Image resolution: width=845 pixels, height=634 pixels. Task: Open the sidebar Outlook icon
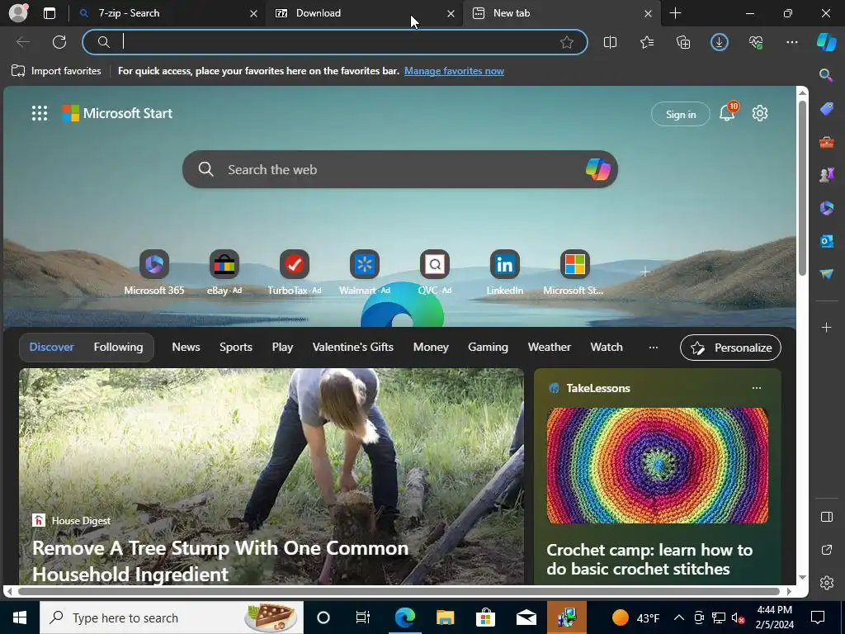(826, 240)
